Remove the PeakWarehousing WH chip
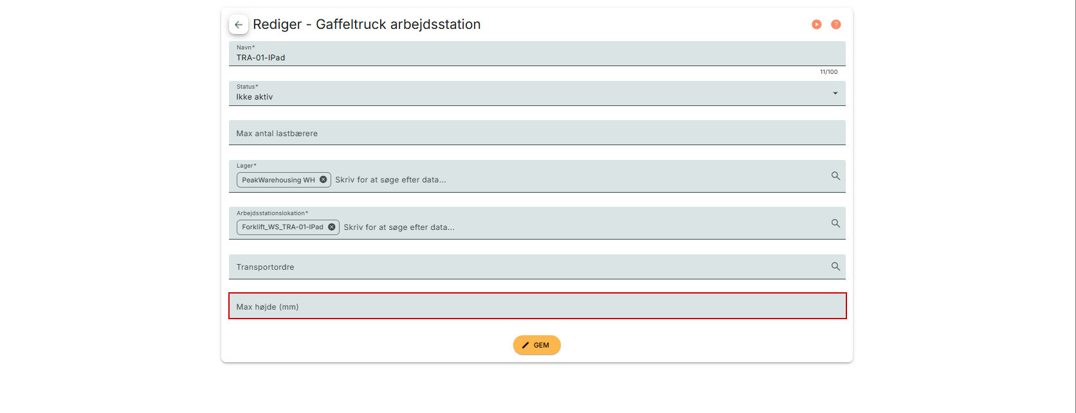1076x413 pixels. tap(324, 180)
